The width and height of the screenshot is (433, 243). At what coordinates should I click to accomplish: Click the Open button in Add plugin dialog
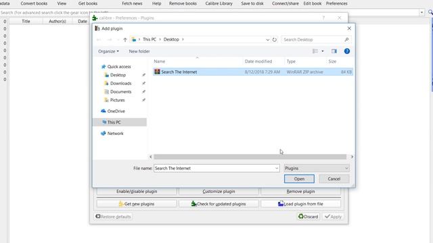tap(299, 179)
